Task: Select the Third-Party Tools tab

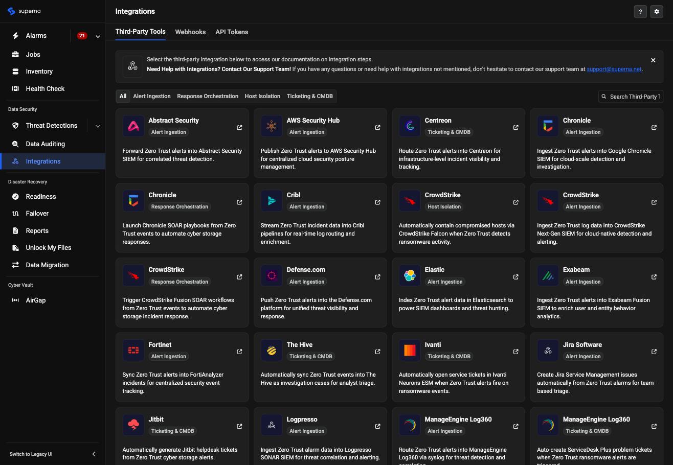Action: coord(140,32)
